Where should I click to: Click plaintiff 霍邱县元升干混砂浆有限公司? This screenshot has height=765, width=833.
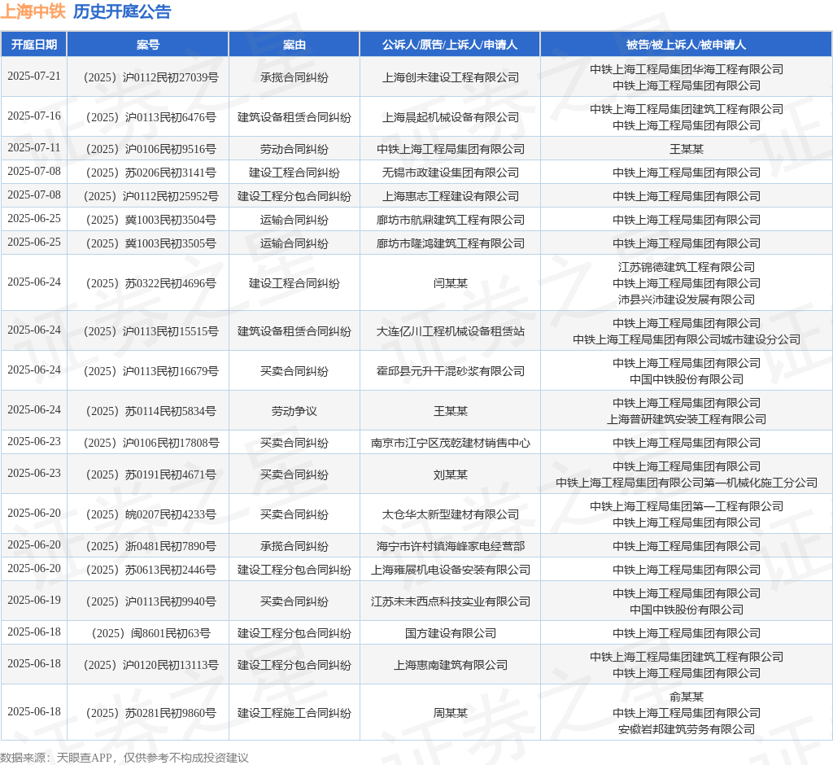click(451, 372)
